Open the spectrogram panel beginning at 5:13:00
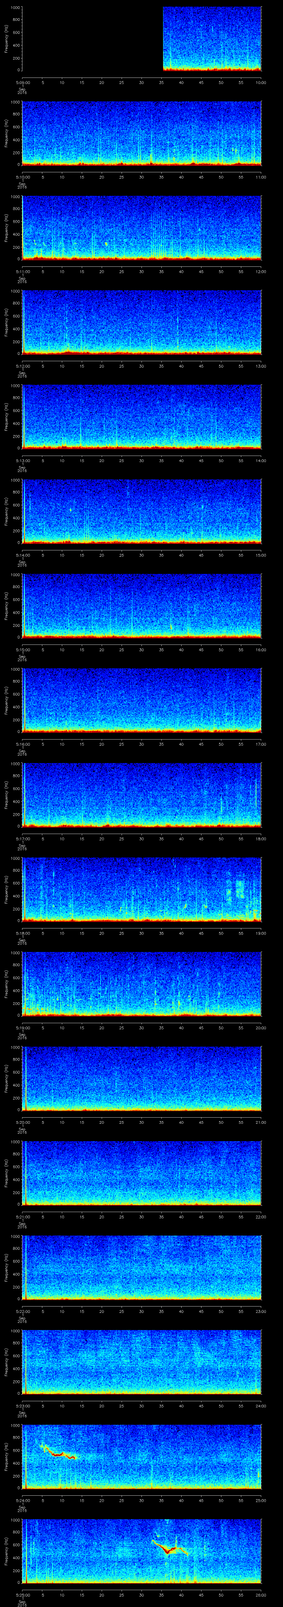This screenshot has width=283, height=1607. [x=142, y=417]
